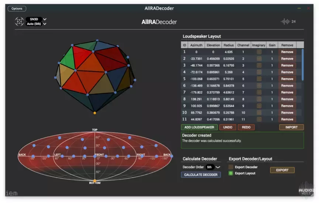The width and height of the screenshot is (319, 203).
Task: Open the Auto (5th) order dropdown
Action: pyautogui.click(x=36, y=24)
